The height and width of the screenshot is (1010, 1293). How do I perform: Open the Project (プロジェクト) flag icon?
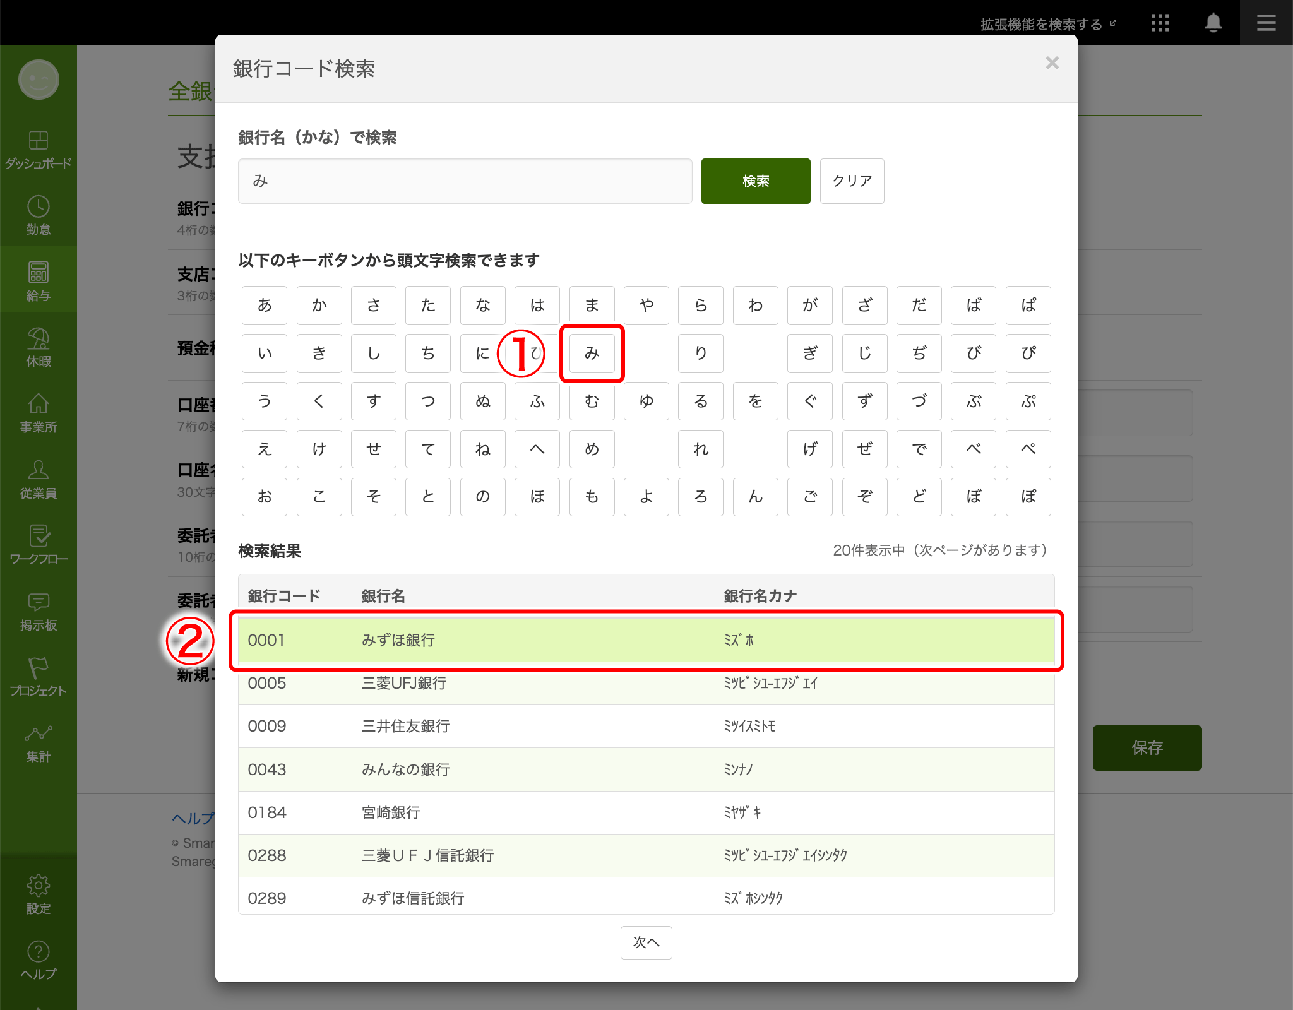pyautogui.click(x=39, y=676)
